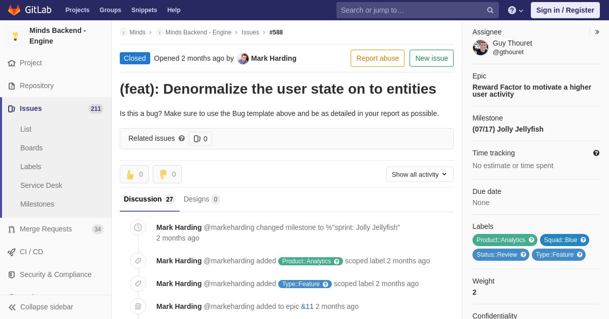Viewport: 609px width, 319px height.
Task: Click the Related issues help icon
Action: (x=182, y=138)
